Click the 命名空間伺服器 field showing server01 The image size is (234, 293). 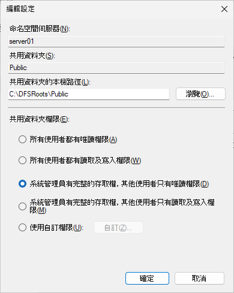116,41
